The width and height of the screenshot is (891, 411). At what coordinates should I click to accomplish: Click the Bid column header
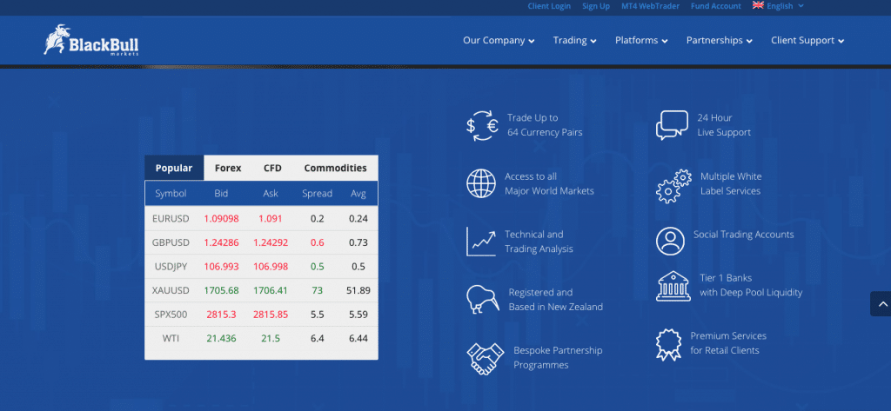tap(221, 193)
